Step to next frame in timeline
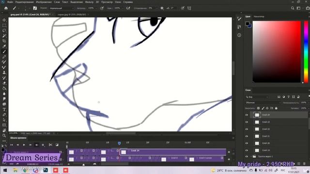The image size is (310, 174). point(31,145)
